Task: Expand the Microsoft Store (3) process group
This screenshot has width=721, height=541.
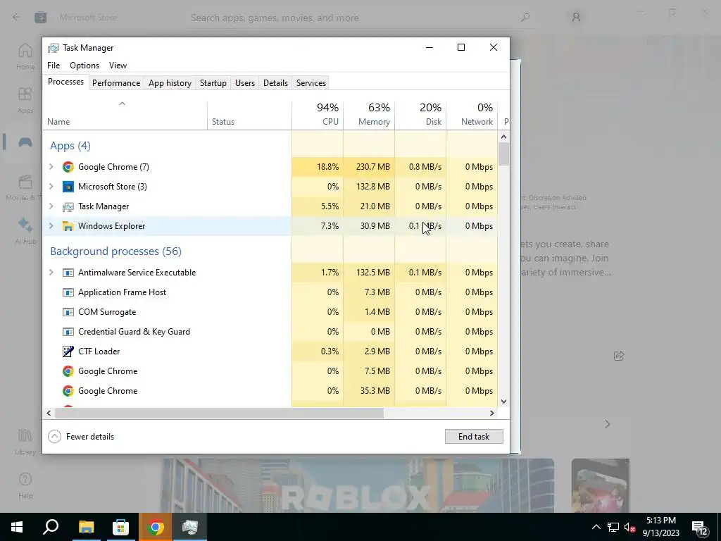Action: pos(51,187)
